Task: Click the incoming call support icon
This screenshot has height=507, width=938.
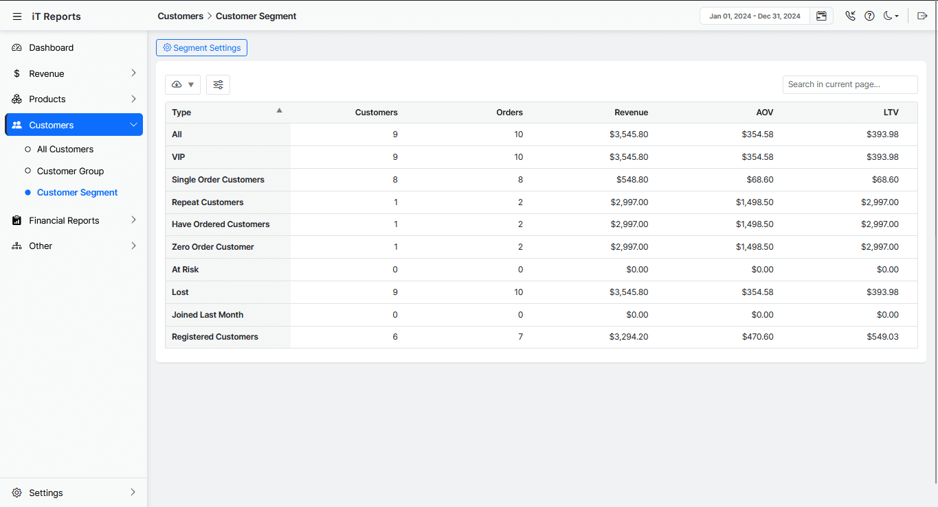Action: click(x=850, y=16)
